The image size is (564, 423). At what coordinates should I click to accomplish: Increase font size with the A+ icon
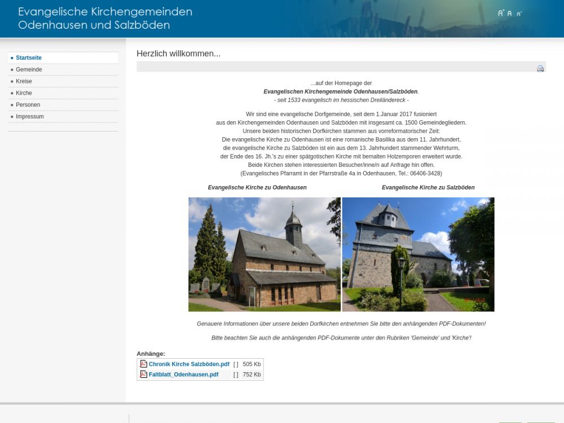(501, 13)
